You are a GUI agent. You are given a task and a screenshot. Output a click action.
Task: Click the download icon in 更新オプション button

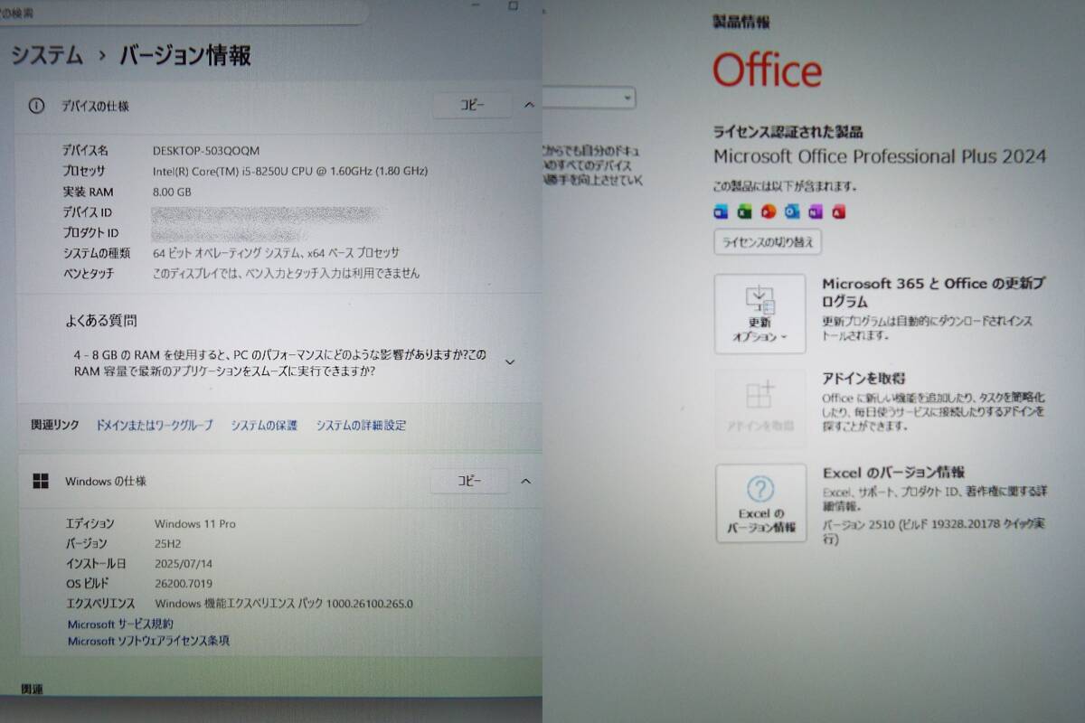pos(759,299)
